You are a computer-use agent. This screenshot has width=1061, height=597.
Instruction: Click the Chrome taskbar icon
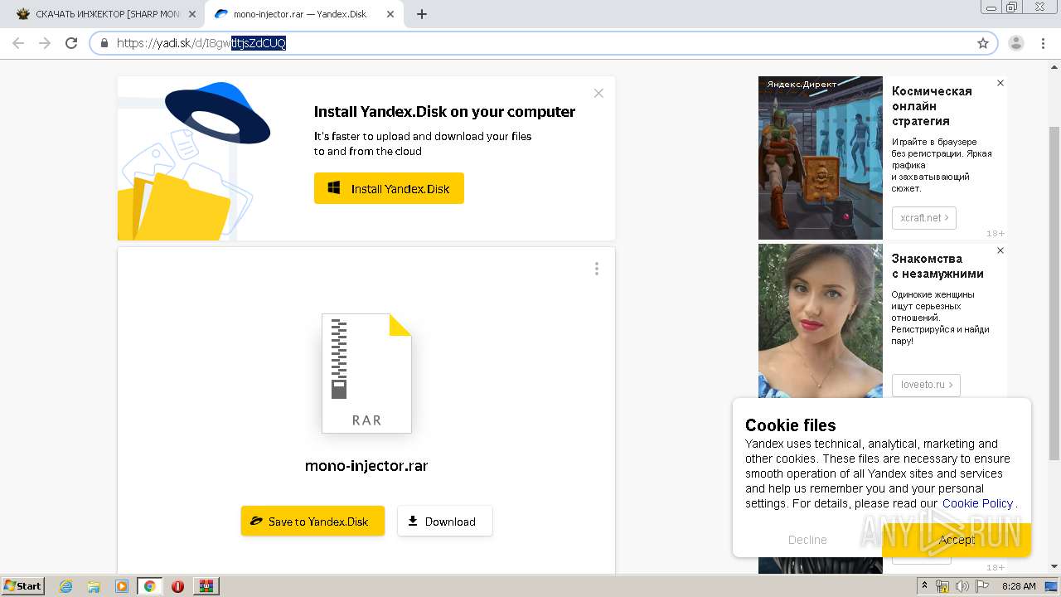(x=149, y=586)
